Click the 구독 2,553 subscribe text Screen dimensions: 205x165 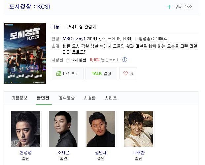click(x=183, y=7)
